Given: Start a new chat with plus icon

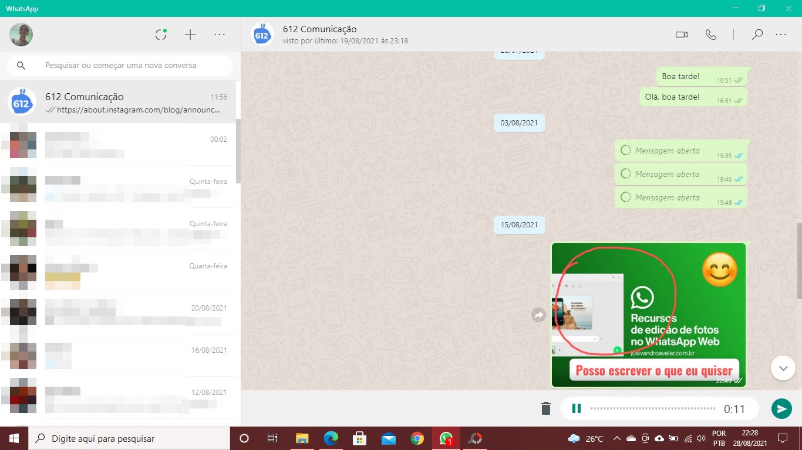Looking at the screenshot, I should [x=190, y=35].
